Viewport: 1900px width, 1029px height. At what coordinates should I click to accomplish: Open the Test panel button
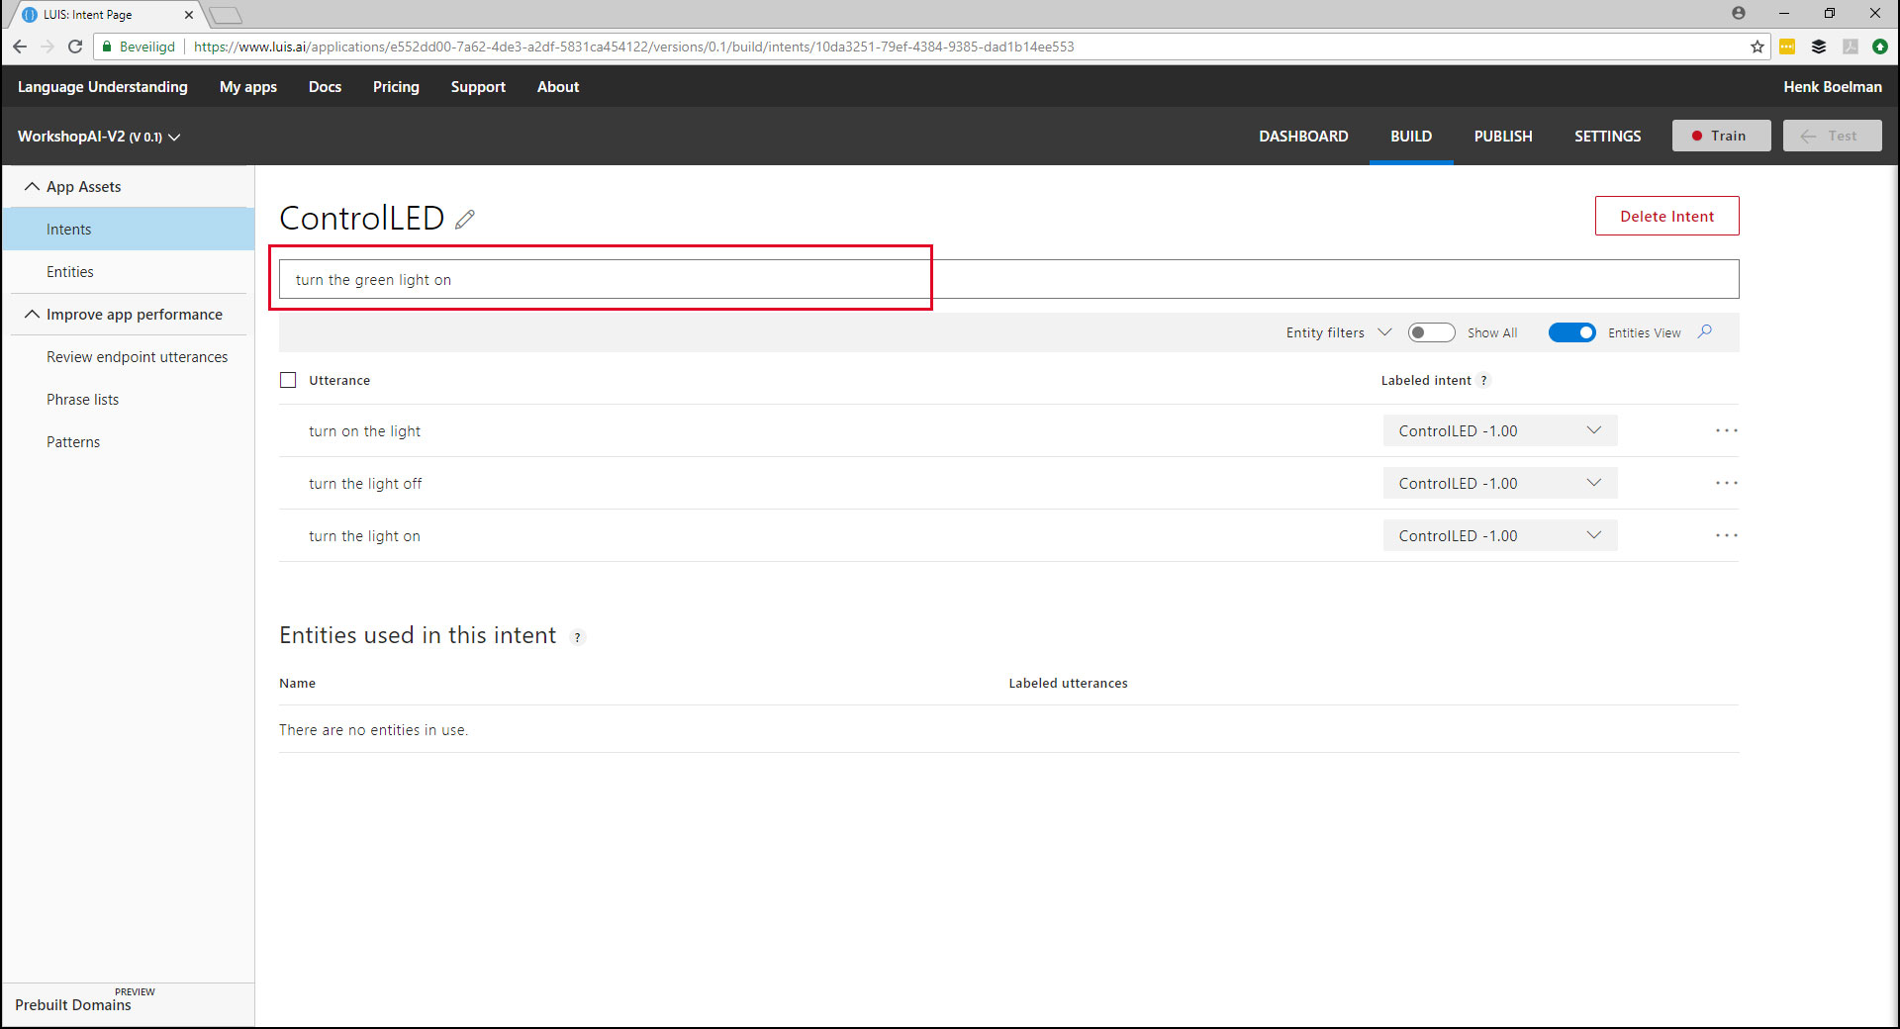(x=1833, y=136)
